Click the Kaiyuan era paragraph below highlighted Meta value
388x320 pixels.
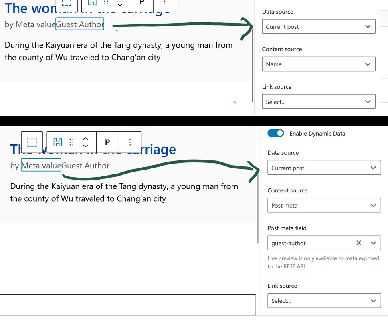(124, 192)
